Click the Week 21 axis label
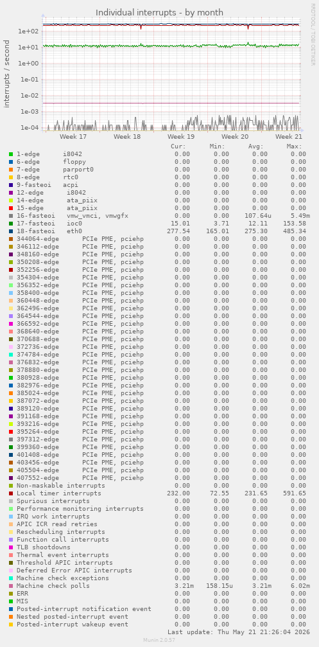This screenshot has height=647, width=319. (289, 137)
